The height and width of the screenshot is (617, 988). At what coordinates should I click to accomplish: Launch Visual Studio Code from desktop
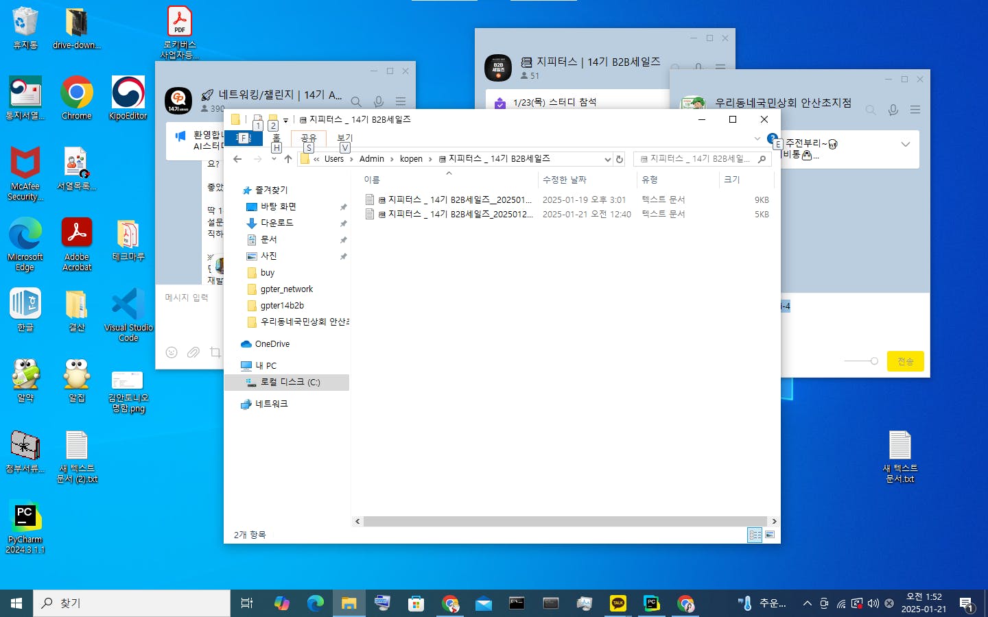(x=128, y=315)
